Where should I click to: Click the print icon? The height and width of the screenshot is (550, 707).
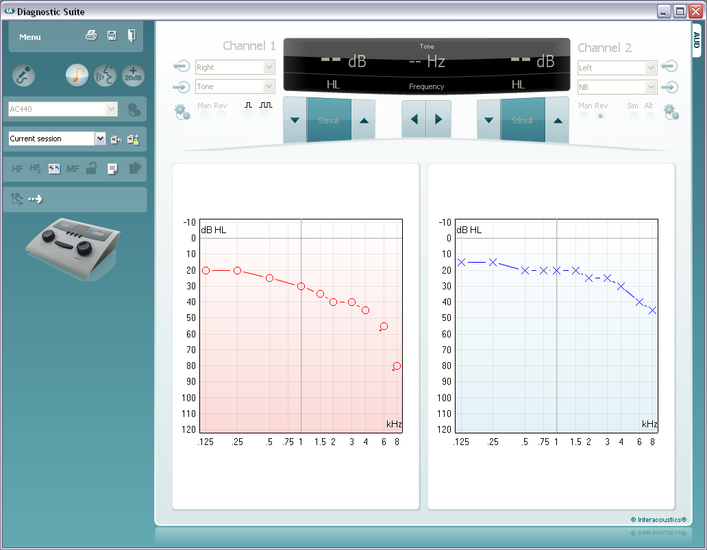click(92, 35)
